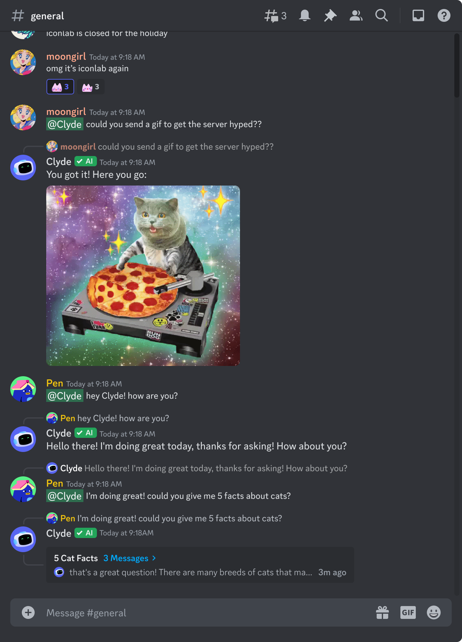Jump to replied message from moongirl

167,147
